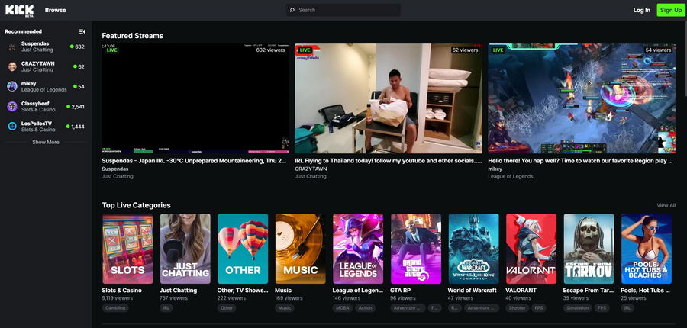The width and height of the screenshot is (687, 328).
Task: Click the search magnifier icon
Action: (292, 10)
